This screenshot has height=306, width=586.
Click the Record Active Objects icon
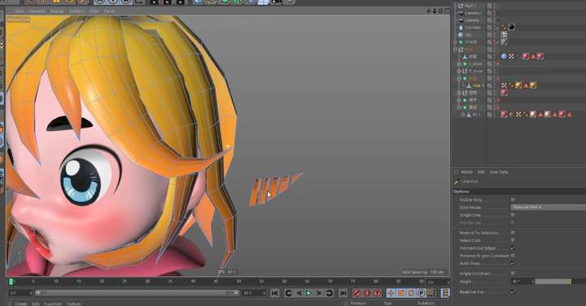click(357, 293)
